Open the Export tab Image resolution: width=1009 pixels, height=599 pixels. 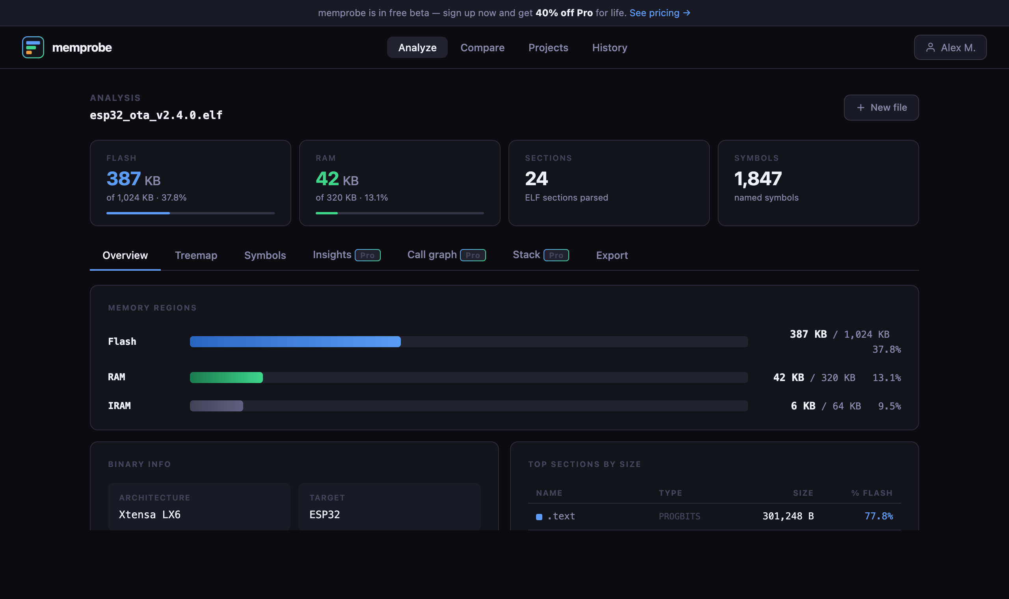coord(612,255)
